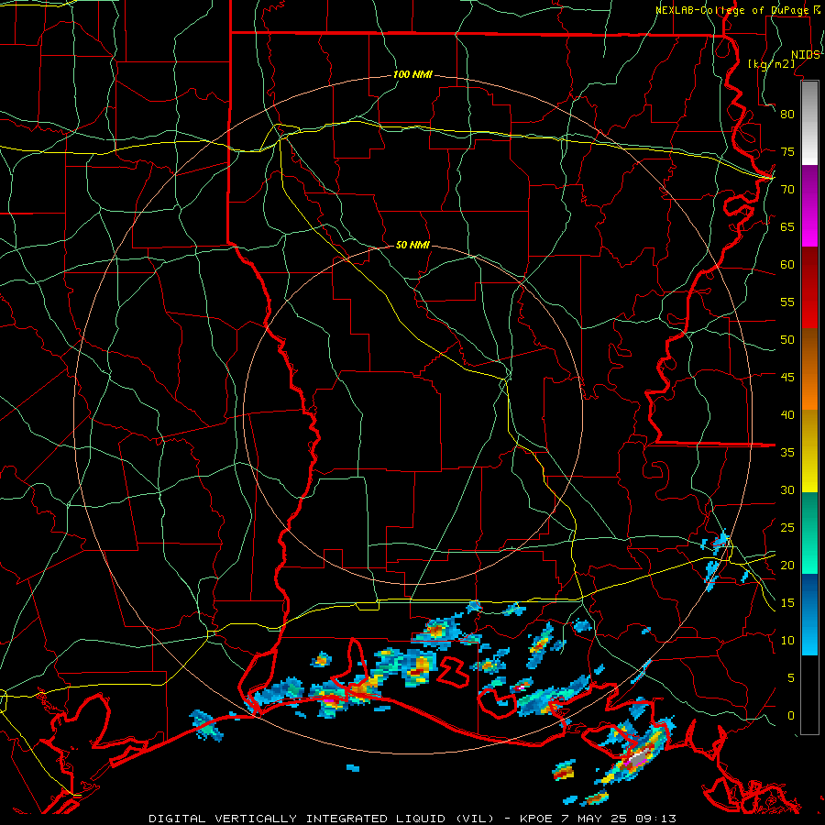825x825 pixels.
Task: Click the kg/m2 units label
Action: (771, 64)
